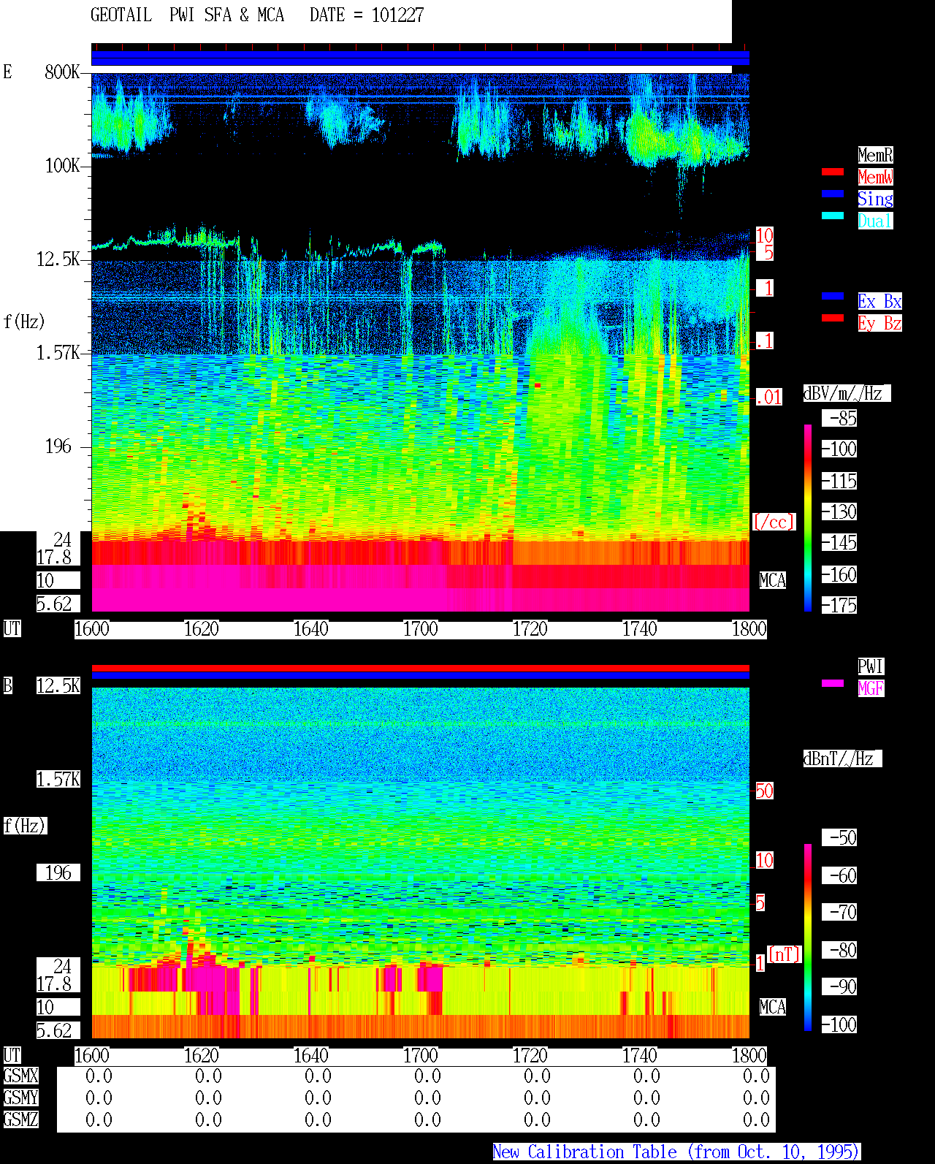Click the red bar above the B spectrogram
Screen dimensions: 935x1164
[x=420, y=668]
